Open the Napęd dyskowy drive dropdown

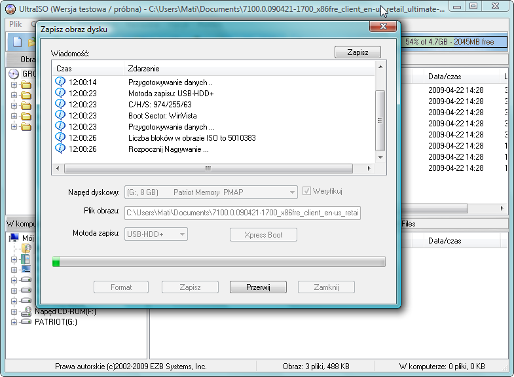click(x=292, y=192)
